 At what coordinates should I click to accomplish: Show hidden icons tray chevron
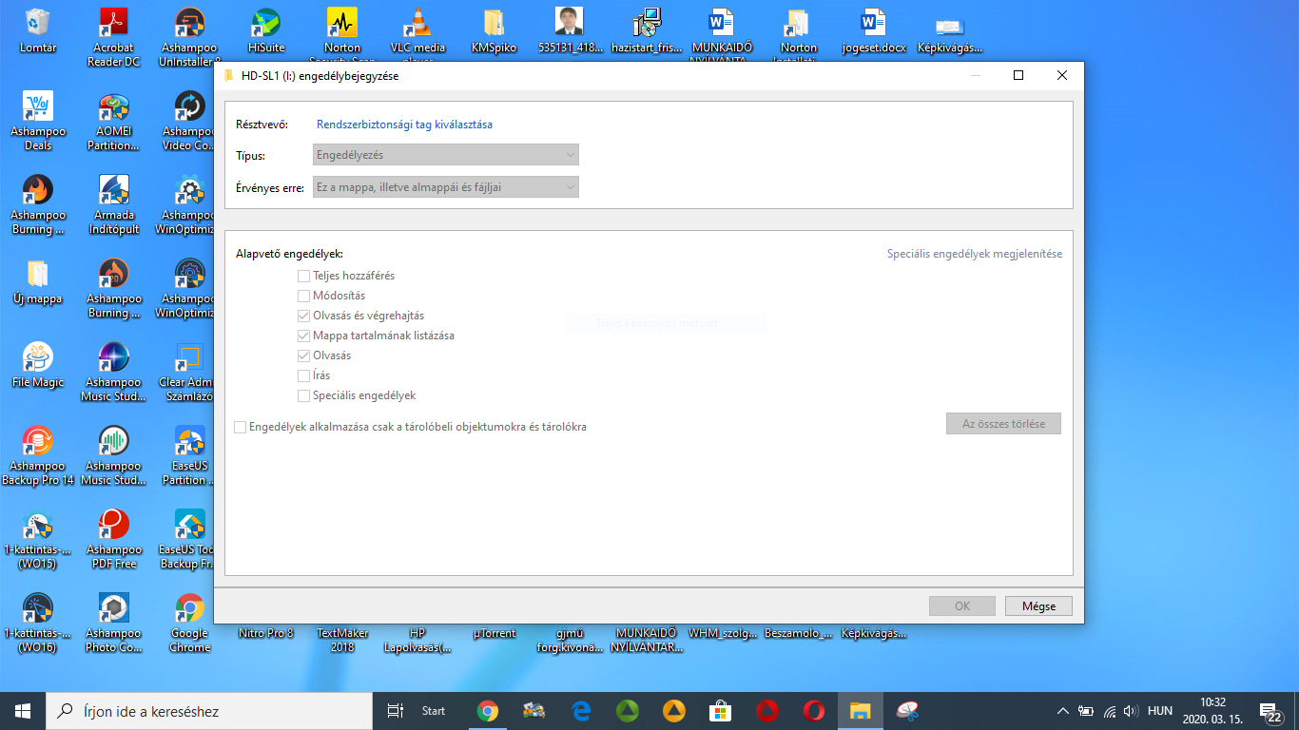[1064, 710]
